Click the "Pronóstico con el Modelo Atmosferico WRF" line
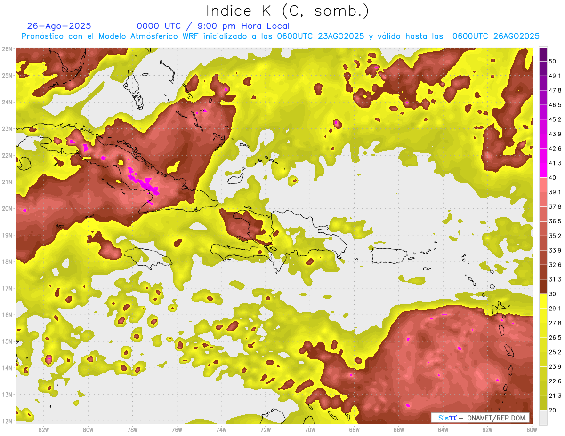Image resolution: width=565 pixels, height=436 pixels. point(280,36)
